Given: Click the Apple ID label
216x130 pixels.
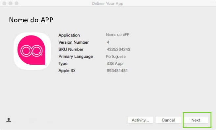Looking at the screenshot, I should click(x=66, y=71).
